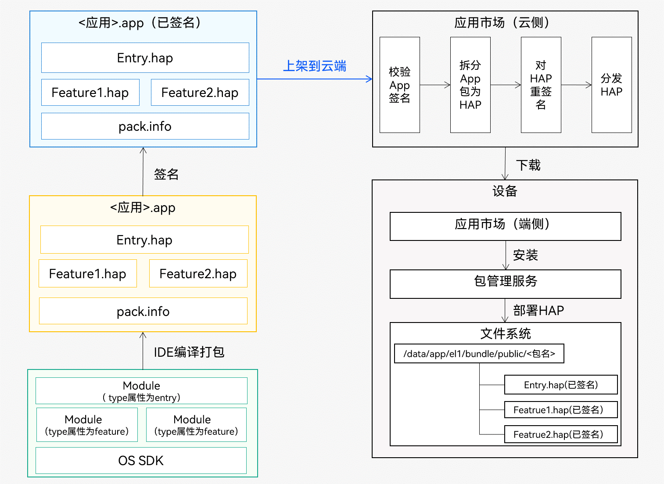Select Feature2.hap in the unsigned yellow package
This screenshot has height=484, width=664.
198,273
